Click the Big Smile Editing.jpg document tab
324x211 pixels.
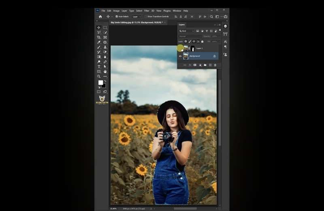[x=138, y=22]
